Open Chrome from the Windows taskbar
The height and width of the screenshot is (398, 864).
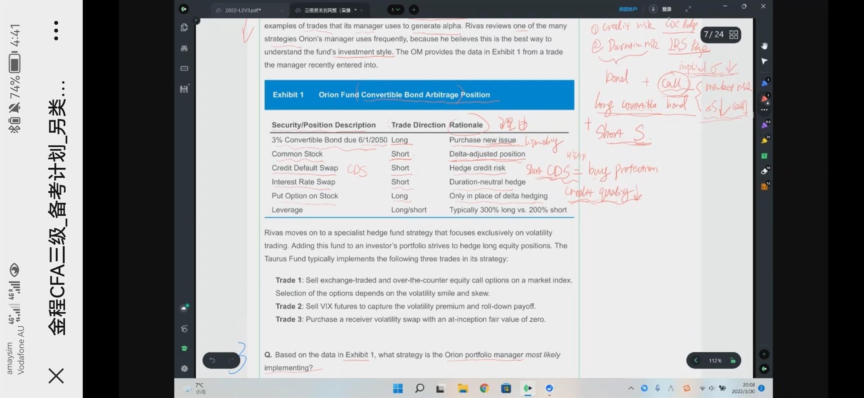click(484, 388)
